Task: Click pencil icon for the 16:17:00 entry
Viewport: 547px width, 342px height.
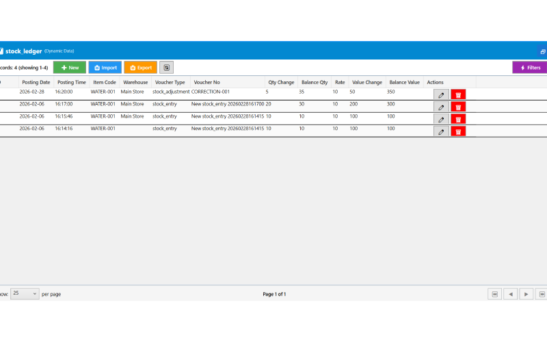Action: (x=441, y=107)
